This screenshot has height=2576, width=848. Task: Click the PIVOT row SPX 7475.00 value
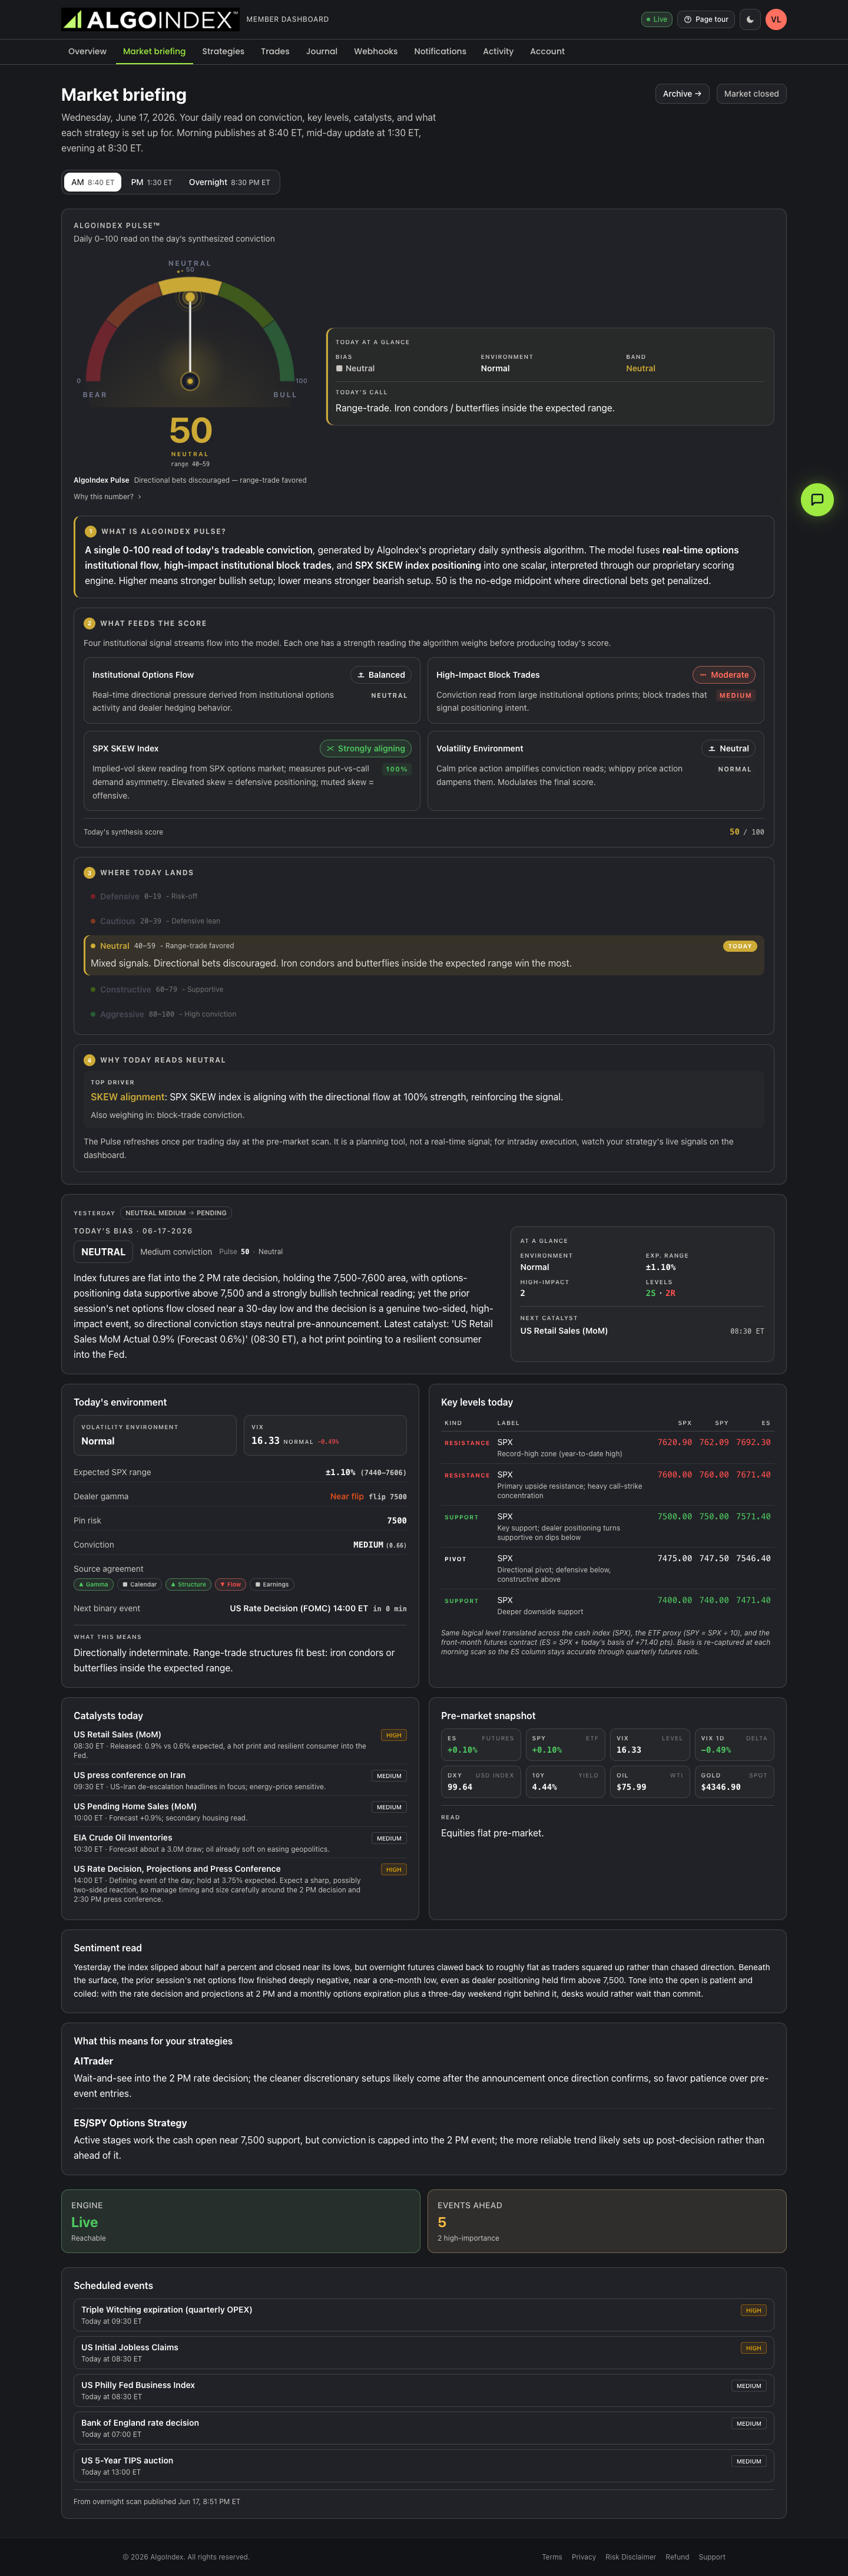pos(674,1558)
